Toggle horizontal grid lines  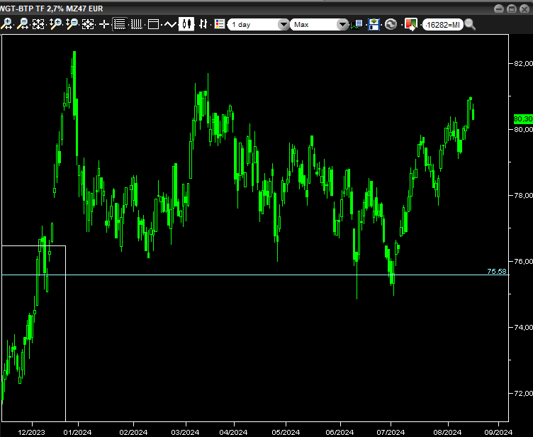120,24
